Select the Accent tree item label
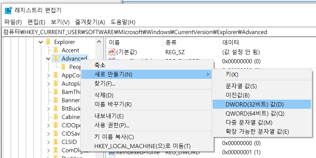The width and height of the screenshot is (316, 158). tap(70, 50)
